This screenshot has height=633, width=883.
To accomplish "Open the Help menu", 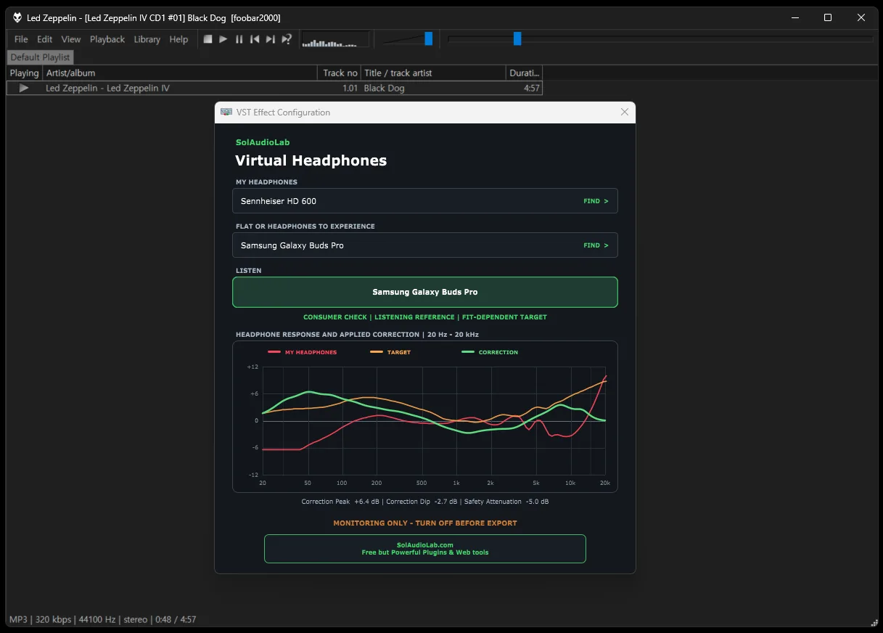I will click(178, 39).
